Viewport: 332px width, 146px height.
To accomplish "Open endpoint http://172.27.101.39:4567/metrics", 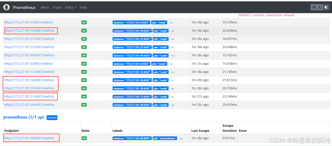I will [x=29, y=88].
